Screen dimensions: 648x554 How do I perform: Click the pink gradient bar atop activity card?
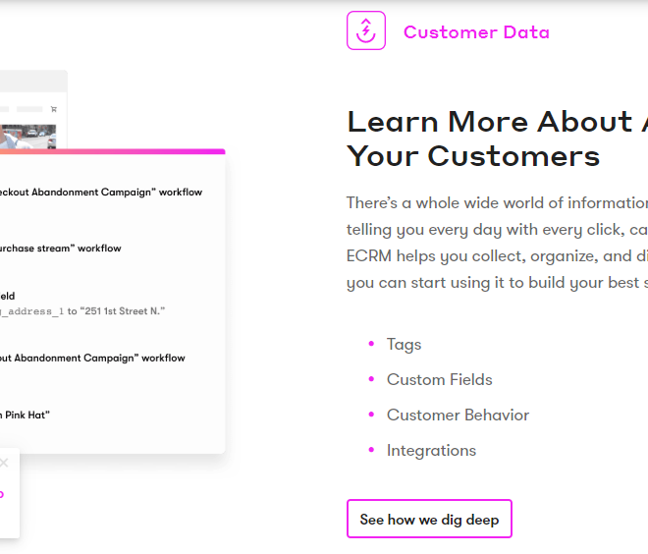112,151
